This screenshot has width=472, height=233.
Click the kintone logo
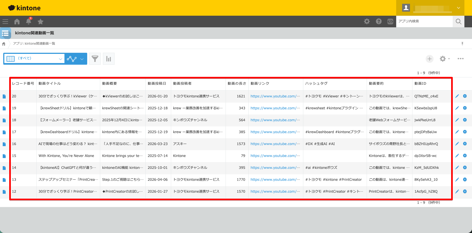[x=24, y=8]
